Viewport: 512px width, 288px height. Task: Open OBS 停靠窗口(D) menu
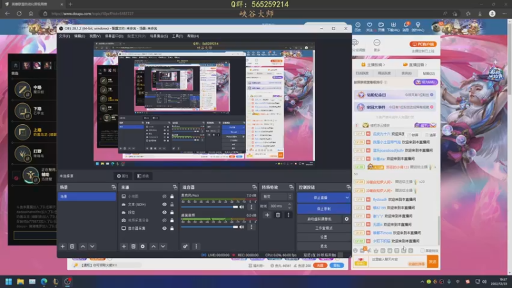coord(114,36)
